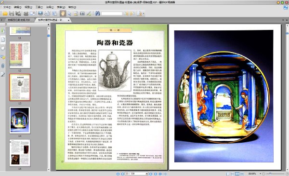Click the zoom out minus button

(x=263, y=174)
